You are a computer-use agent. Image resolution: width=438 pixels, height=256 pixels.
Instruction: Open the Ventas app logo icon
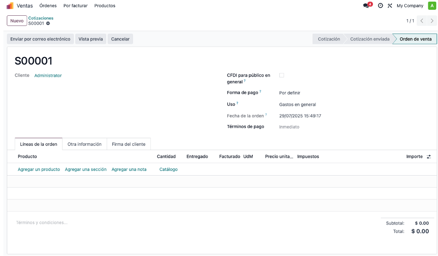(x=10, y=6)
